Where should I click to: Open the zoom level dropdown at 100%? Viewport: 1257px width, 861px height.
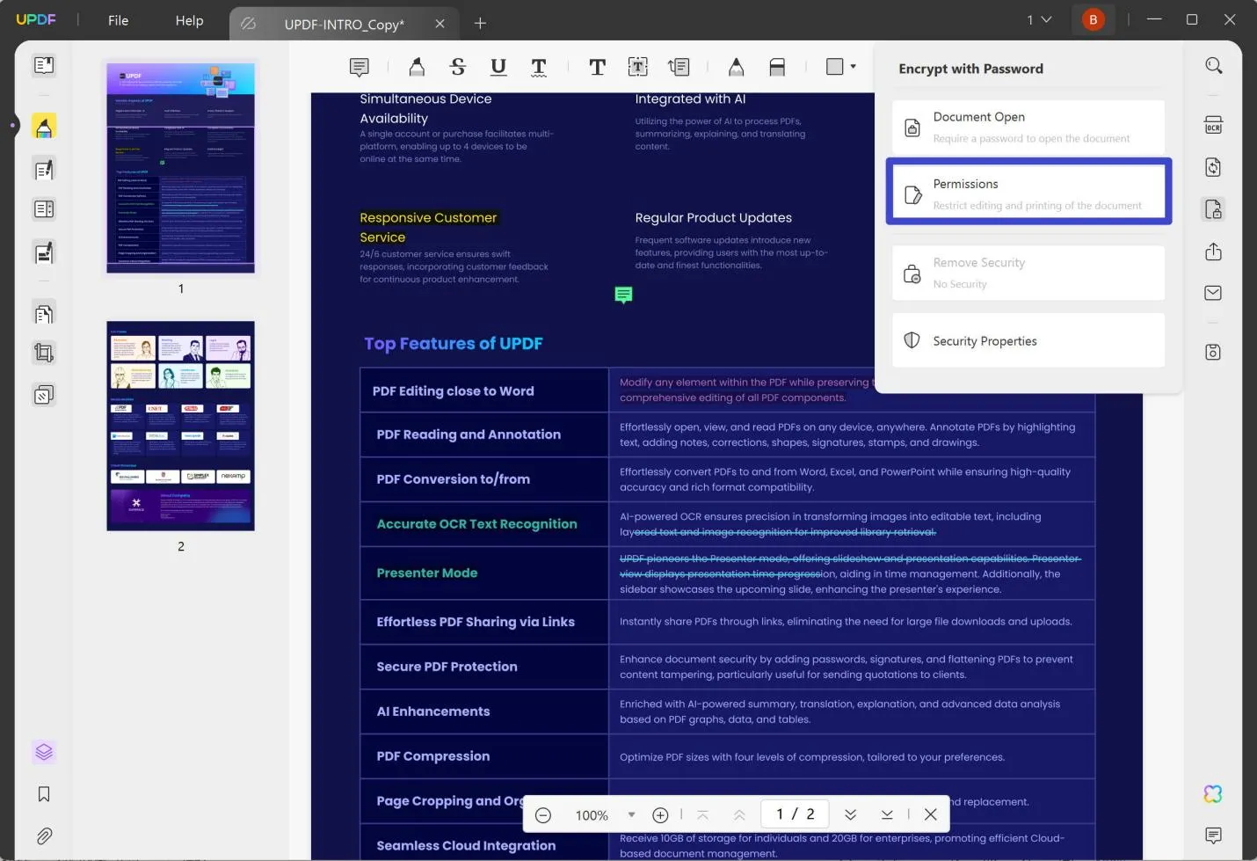click(x=630, y=814)
